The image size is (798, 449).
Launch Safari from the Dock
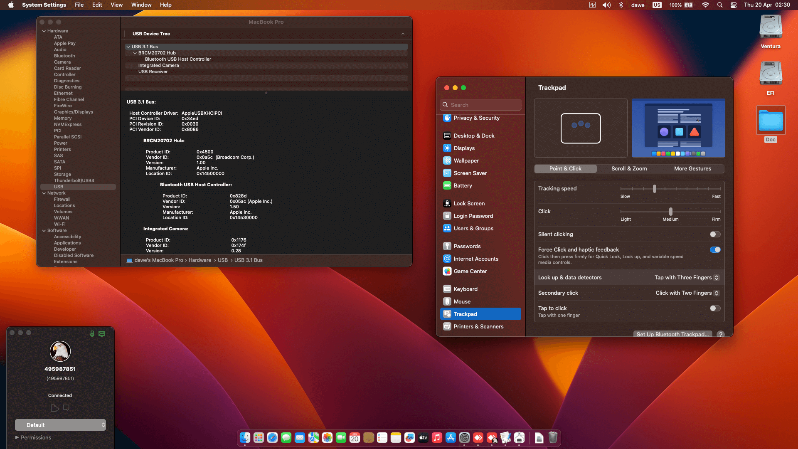272,438
